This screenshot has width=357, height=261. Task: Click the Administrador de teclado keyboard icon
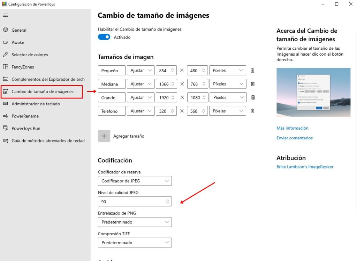pyautogui.click(x=6, y=104)
